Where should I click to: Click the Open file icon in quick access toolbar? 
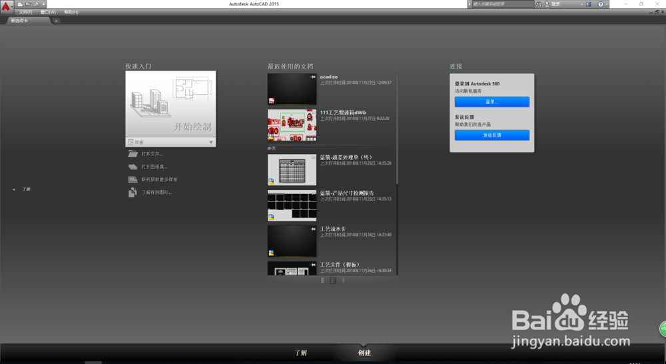coord(29,4)
